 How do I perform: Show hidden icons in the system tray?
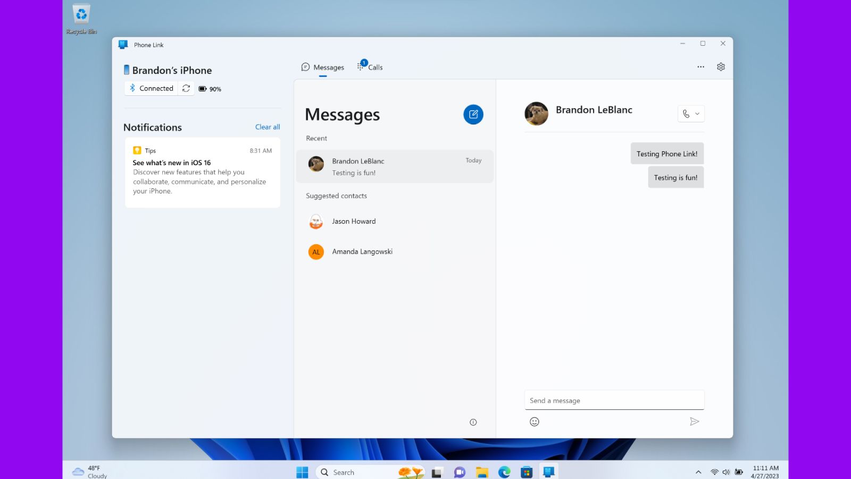697,471
